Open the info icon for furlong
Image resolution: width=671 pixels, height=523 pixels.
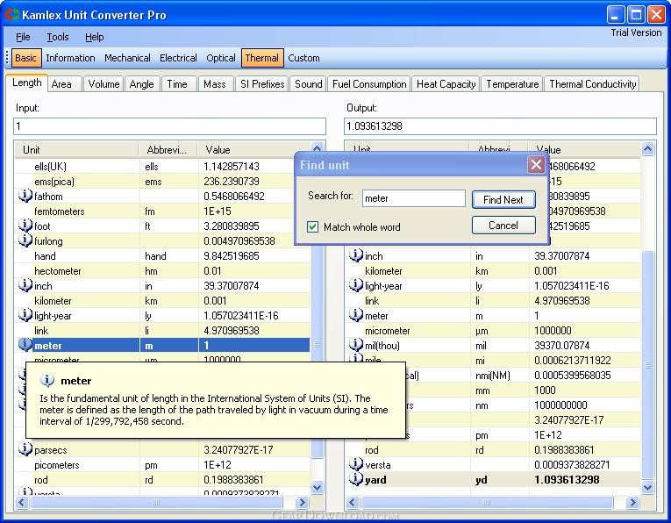(25, 240)
